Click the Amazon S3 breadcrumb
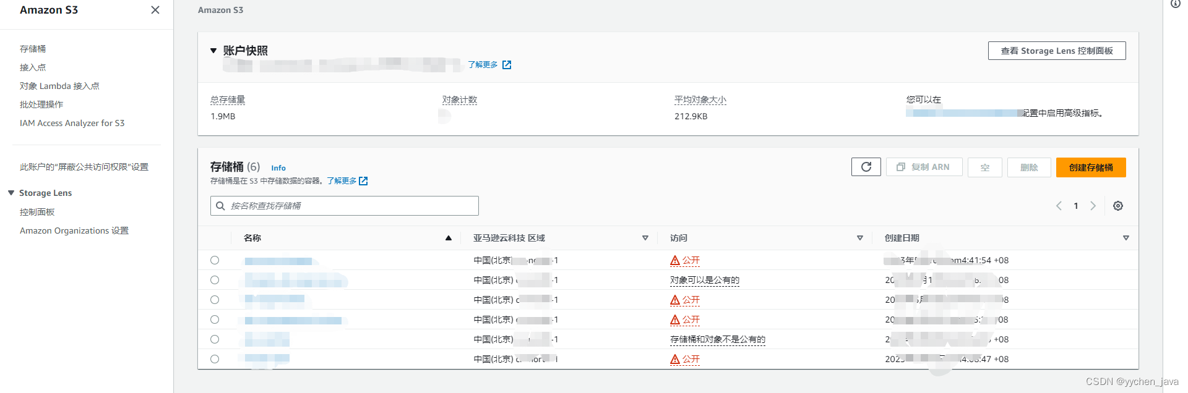This screenshot has height=393, width=1188. pos(220,10)
